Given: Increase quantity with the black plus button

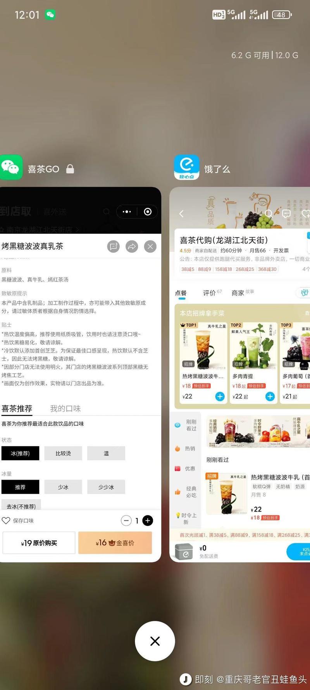Looking at the screenshot, I should (148, 521).
